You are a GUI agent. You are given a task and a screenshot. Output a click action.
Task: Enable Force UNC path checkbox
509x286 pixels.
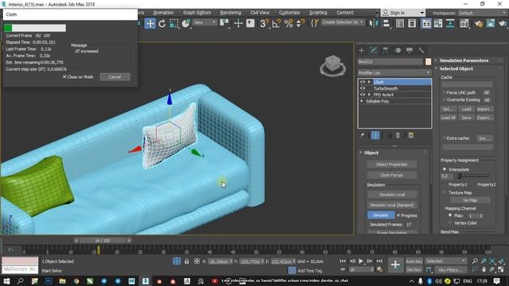pyautogui.click(x=444, y=92)
